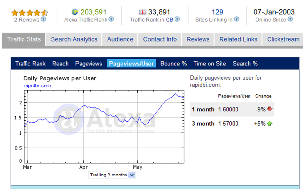Open the Audience tab

120,40
